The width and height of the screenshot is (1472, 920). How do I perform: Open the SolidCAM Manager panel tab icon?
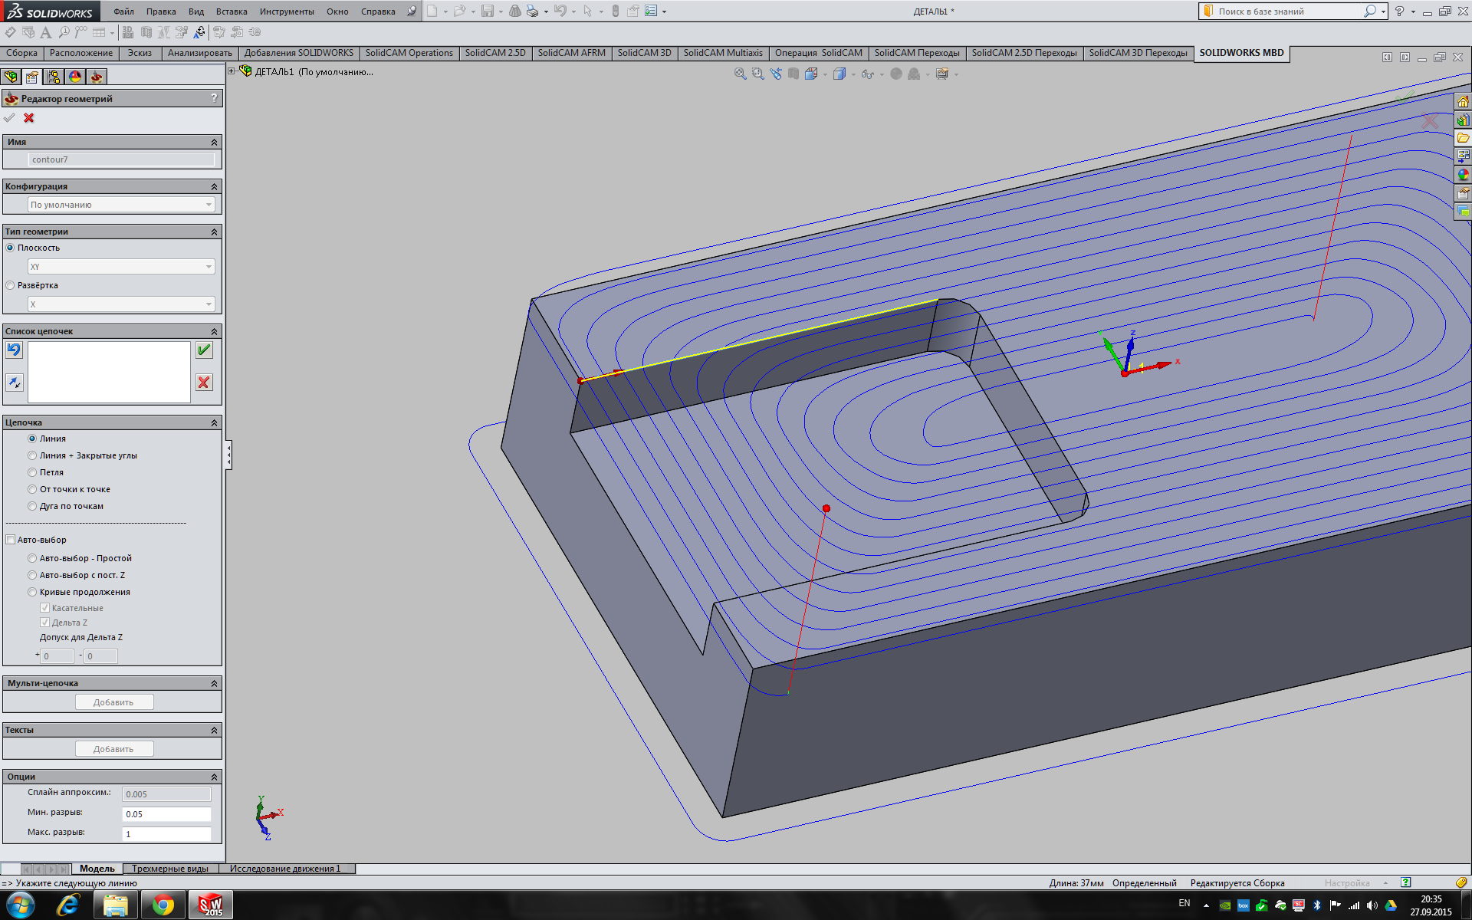click(x=96, y=77)
